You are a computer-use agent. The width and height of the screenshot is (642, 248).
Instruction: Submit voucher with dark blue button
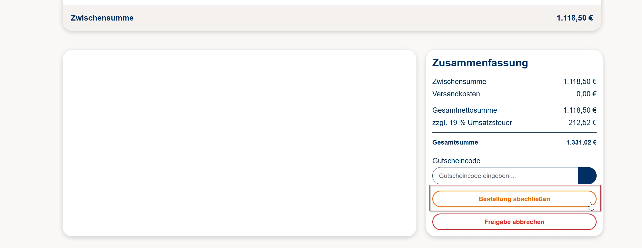[x=587, y=176]
